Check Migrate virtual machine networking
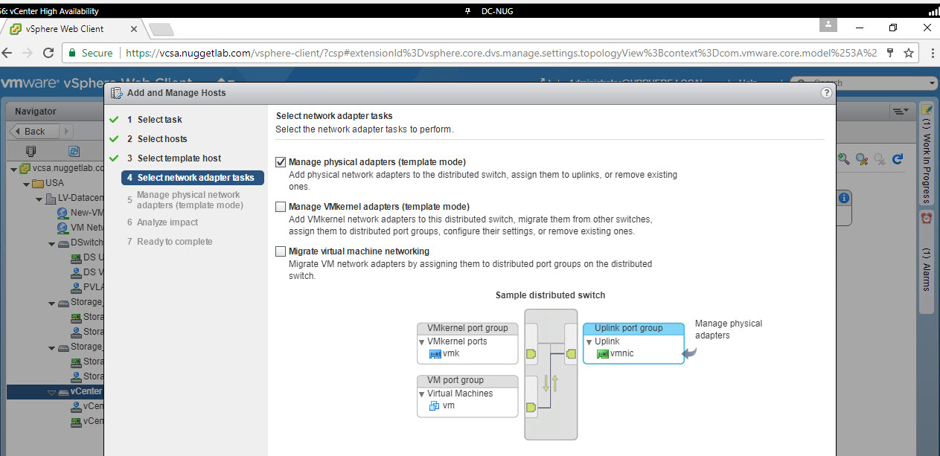The width and height of the screenshot is (940, 456). point(281,251)
